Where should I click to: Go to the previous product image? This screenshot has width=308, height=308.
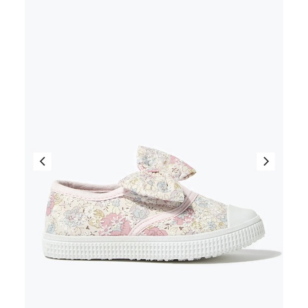click(43, 161)
